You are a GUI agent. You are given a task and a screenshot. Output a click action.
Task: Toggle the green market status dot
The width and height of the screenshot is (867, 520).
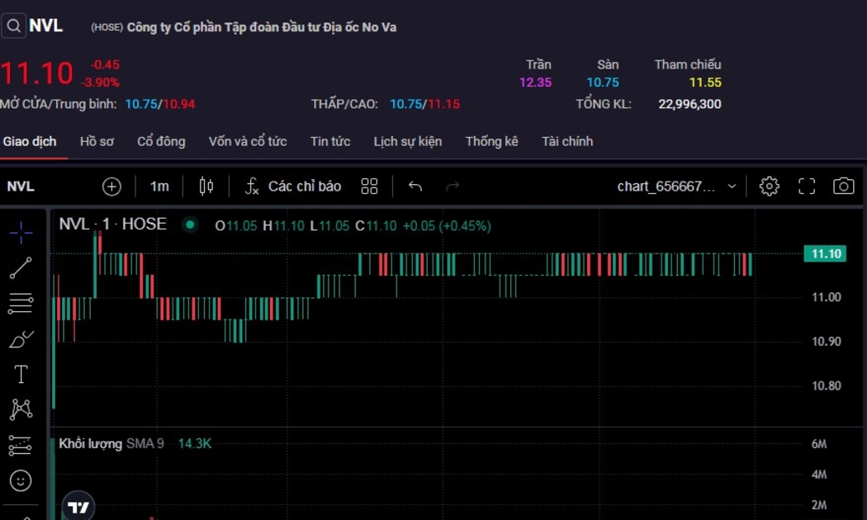[191, 225]
